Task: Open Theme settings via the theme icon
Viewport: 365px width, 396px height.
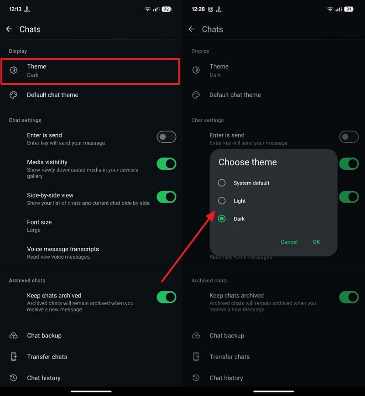Action: 13,70
